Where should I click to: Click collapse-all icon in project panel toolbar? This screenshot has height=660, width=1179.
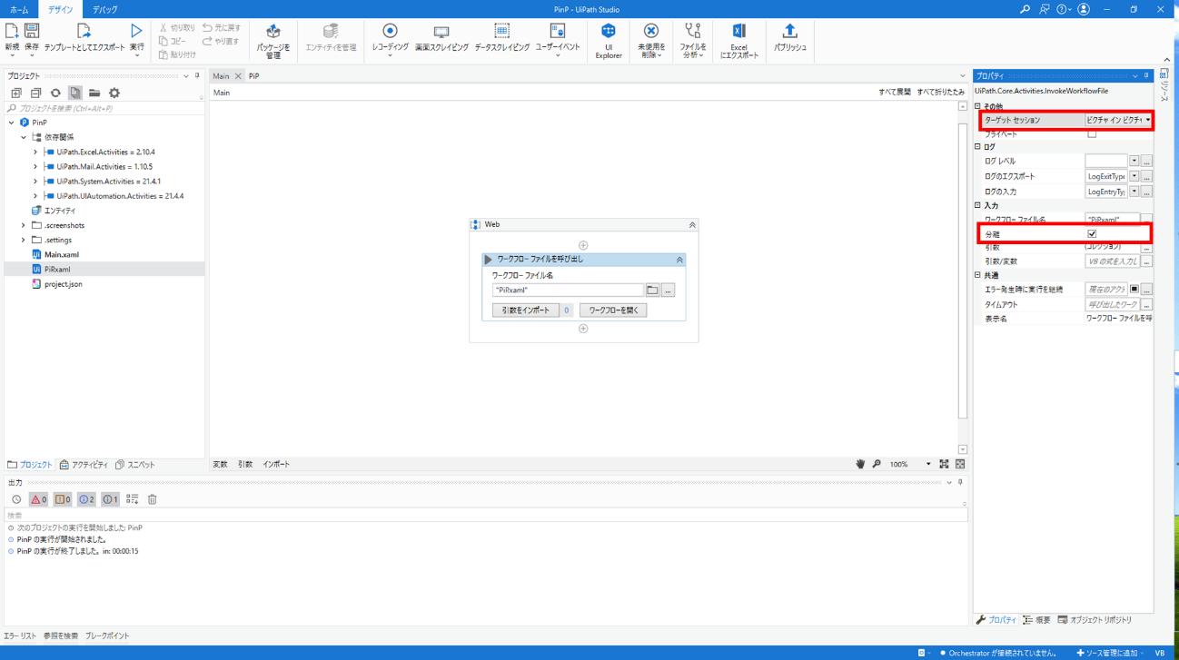click(35, 93)
